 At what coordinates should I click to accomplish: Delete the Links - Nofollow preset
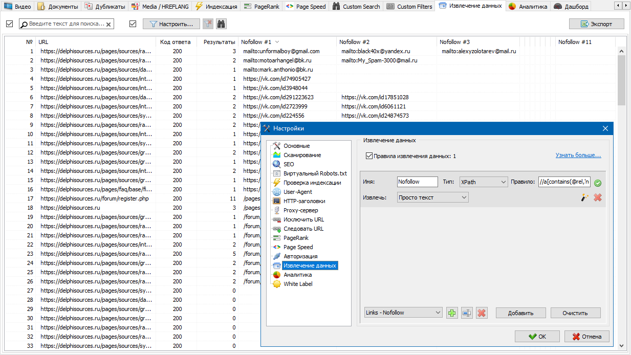[x=481, y=313]
